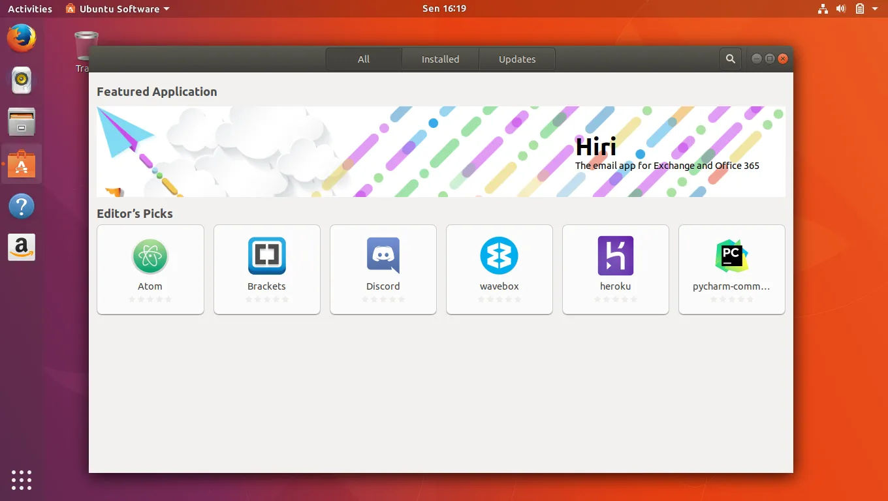The width and height of the screenshot is (888, 501).
Task: Launch Firefox from the dock
Action: [22, 38]
